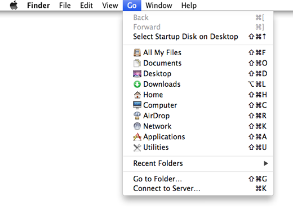Choose Connect to Server…
293x213 pixels.
[x=167, y=188]
